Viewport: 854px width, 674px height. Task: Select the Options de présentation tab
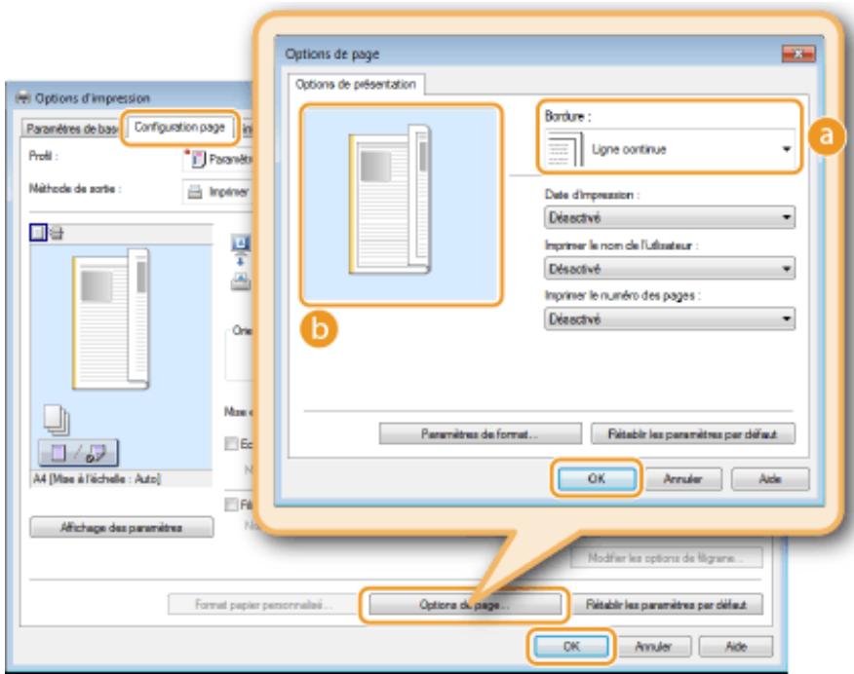pos(356,85)
